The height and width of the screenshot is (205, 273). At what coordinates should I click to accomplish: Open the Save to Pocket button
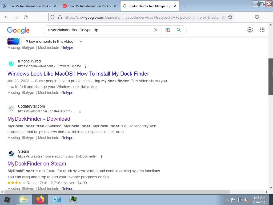pos(257,17)
